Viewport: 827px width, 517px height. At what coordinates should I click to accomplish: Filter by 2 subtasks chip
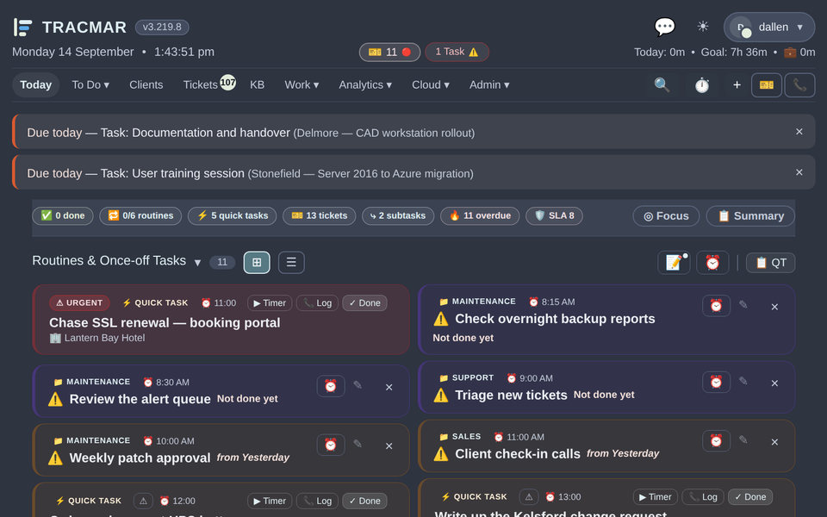[x=398, y=215]
